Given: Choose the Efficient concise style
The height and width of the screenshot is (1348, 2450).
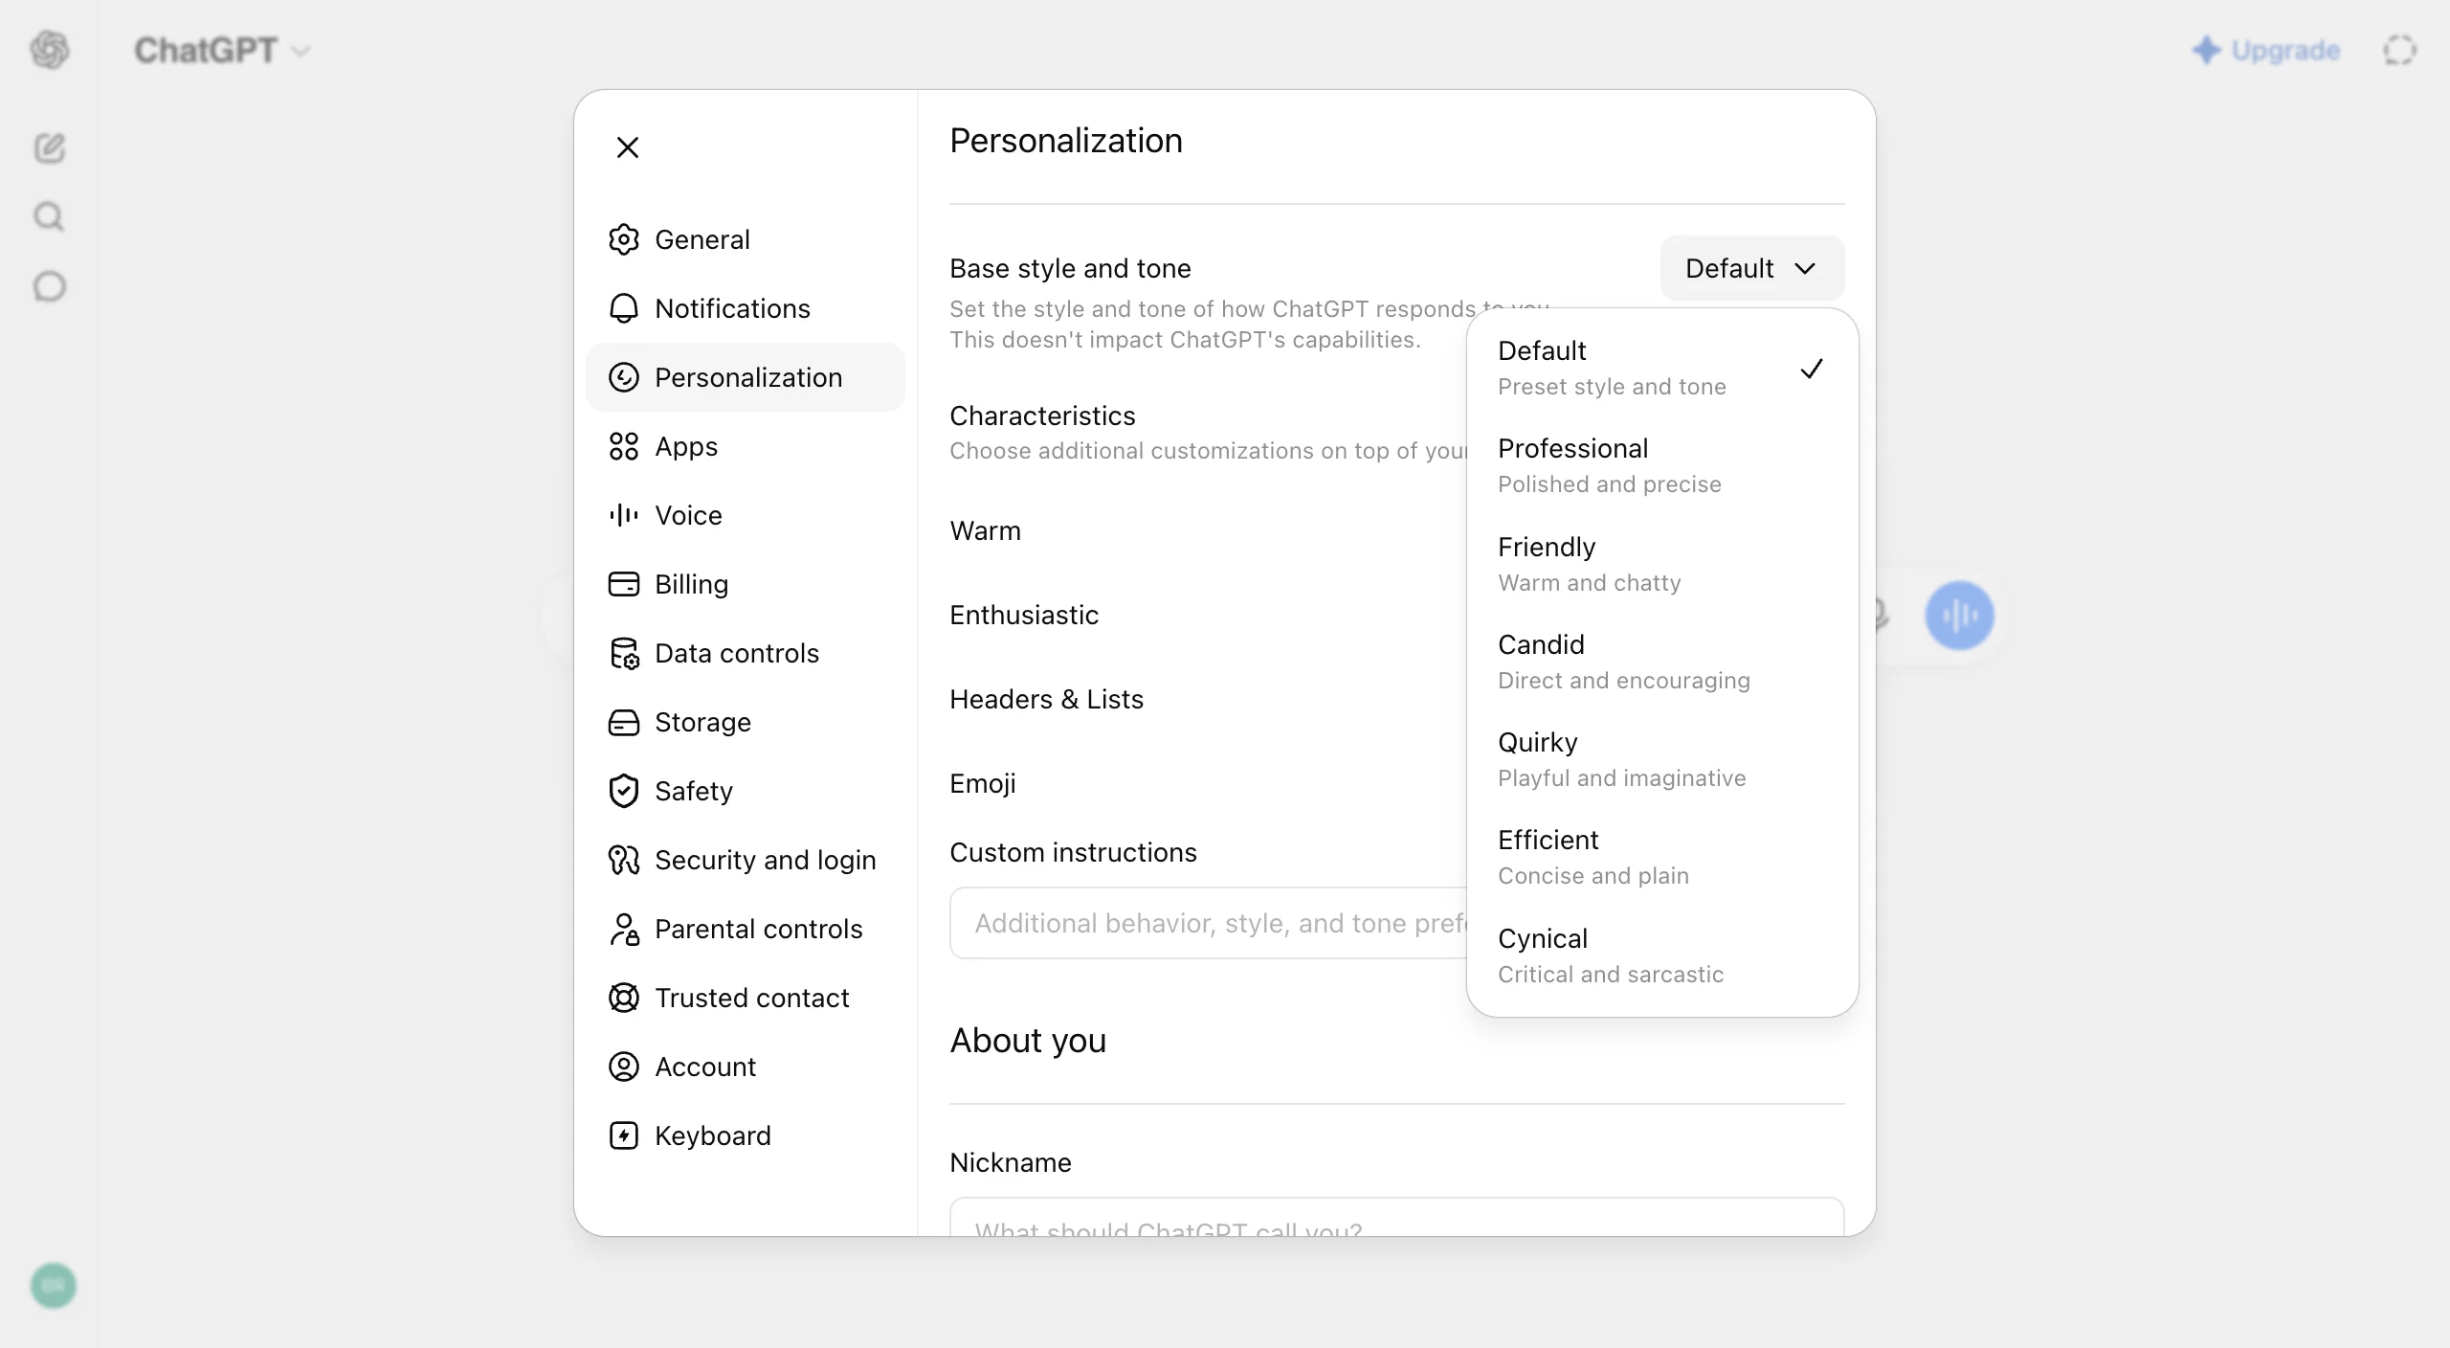Looking at the screenshot, I should point(1661,858).
